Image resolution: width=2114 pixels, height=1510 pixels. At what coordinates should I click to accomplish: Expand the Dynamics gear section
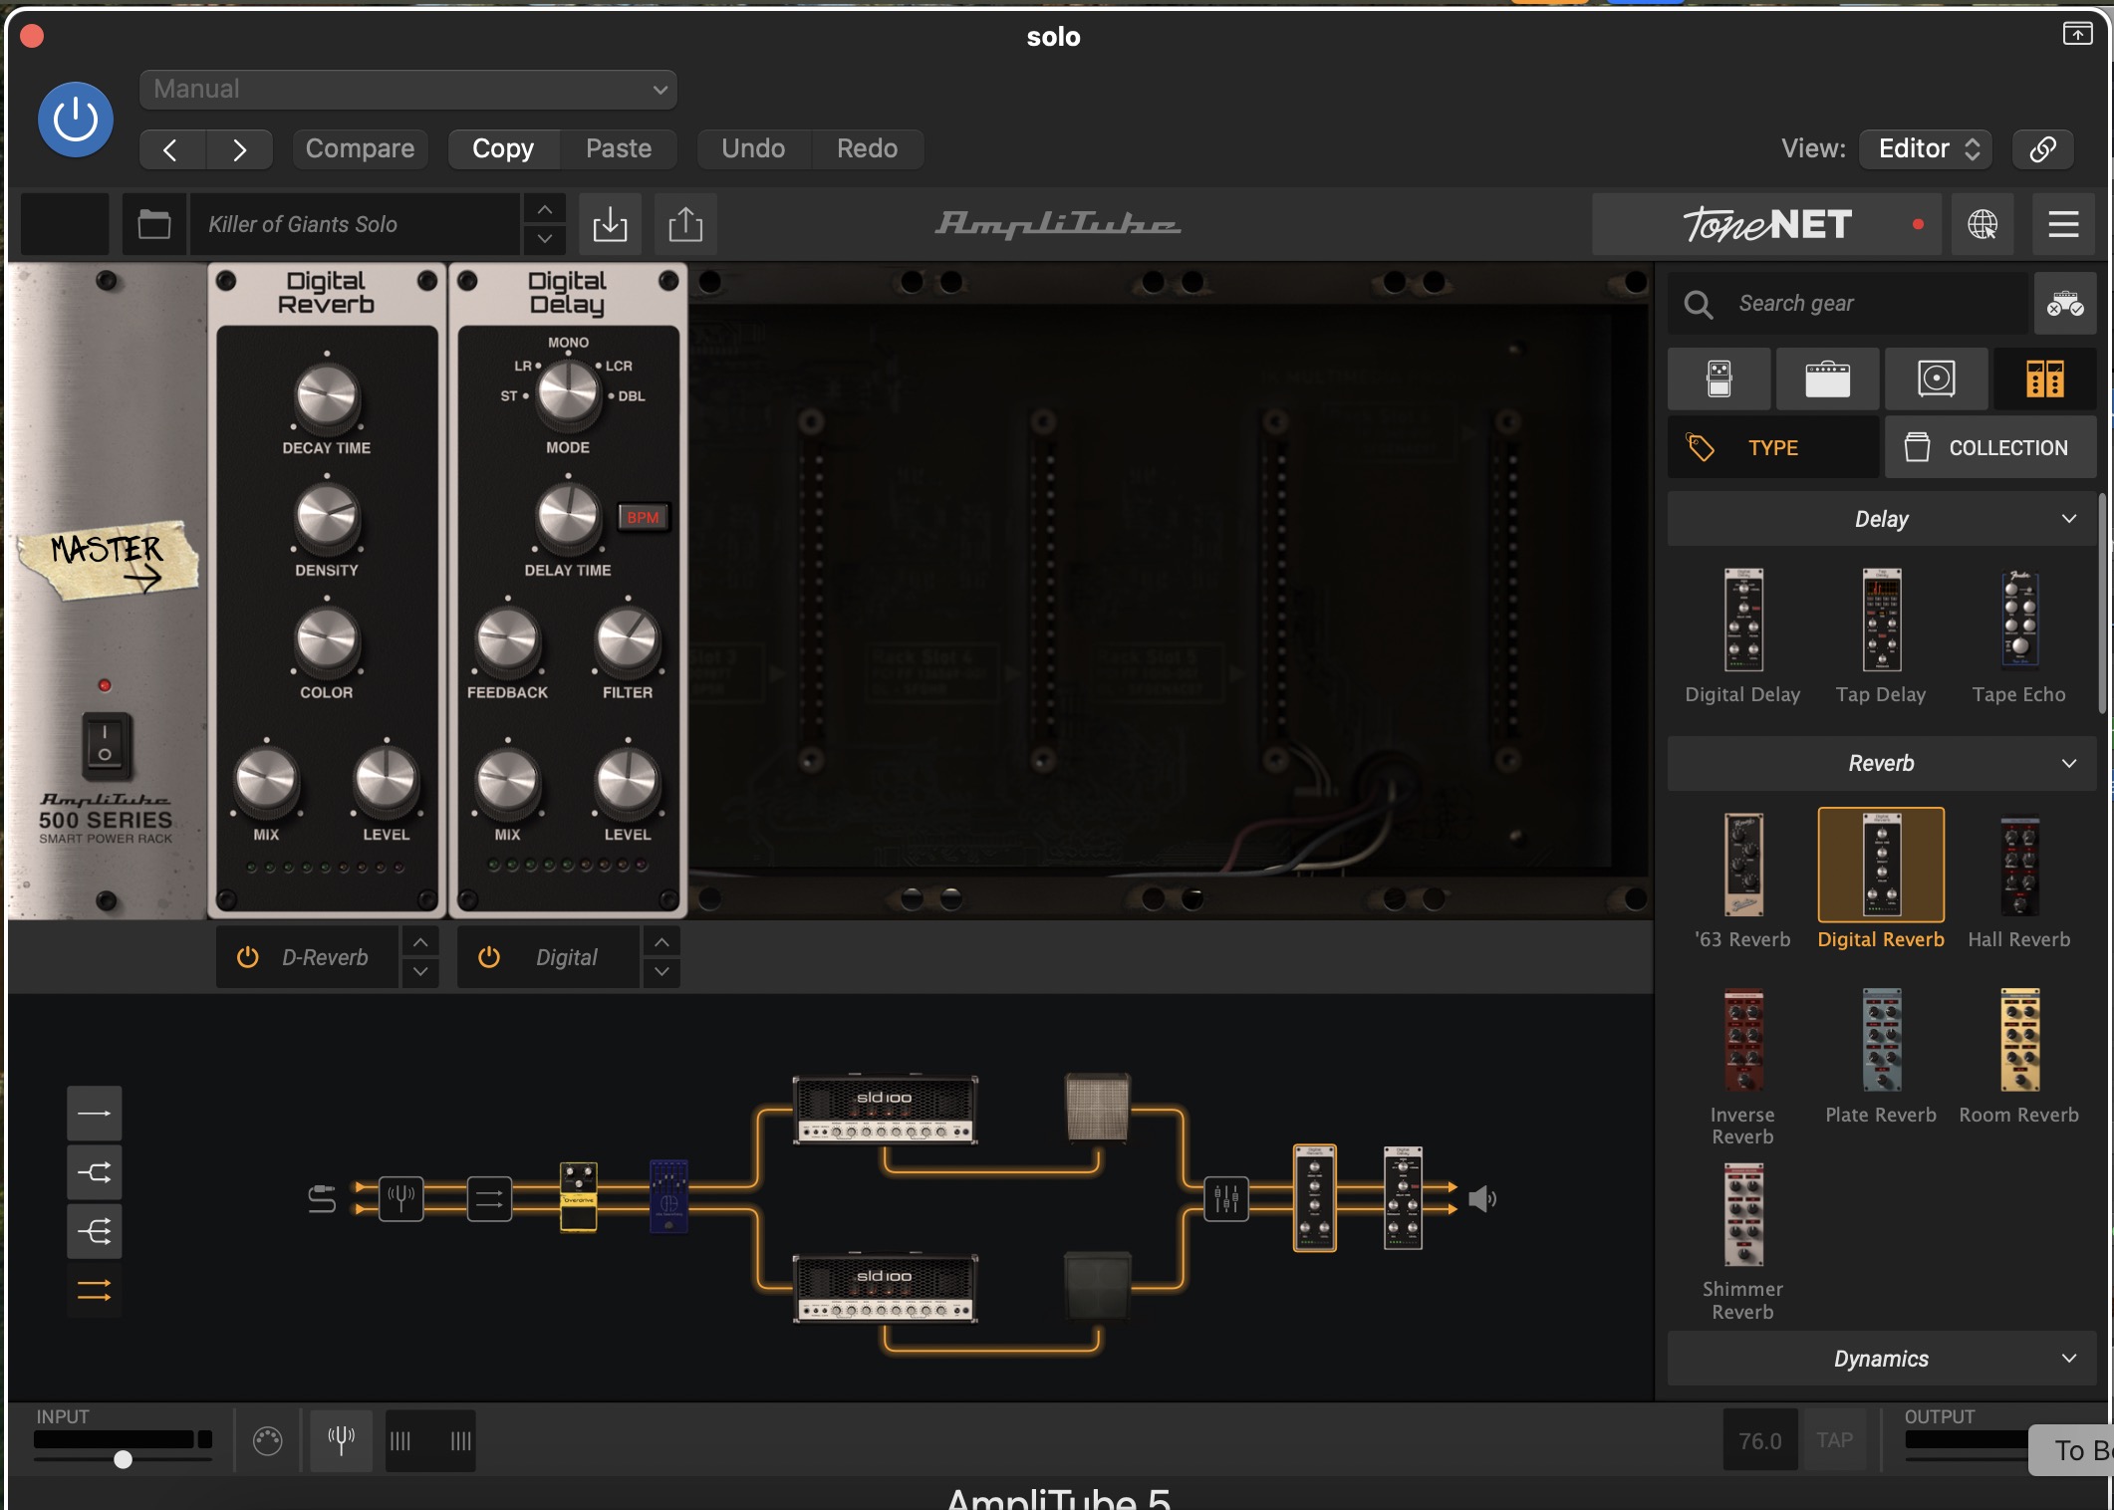coord(1882,1359)
